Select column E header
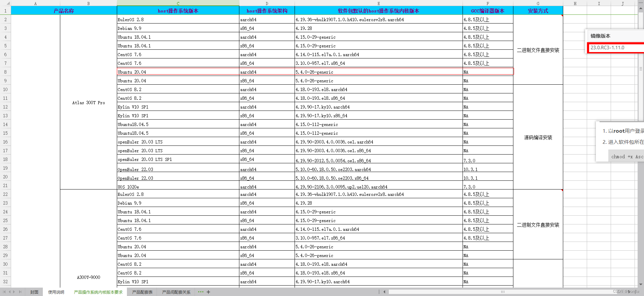 click(x=379, y=3)
